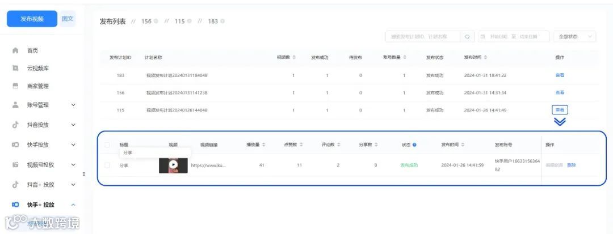Image resolution: width=613 pixels, height=234 pixels.
Task: Click the timestamp 2024-01-31 18:41:22
Action: 485,75
